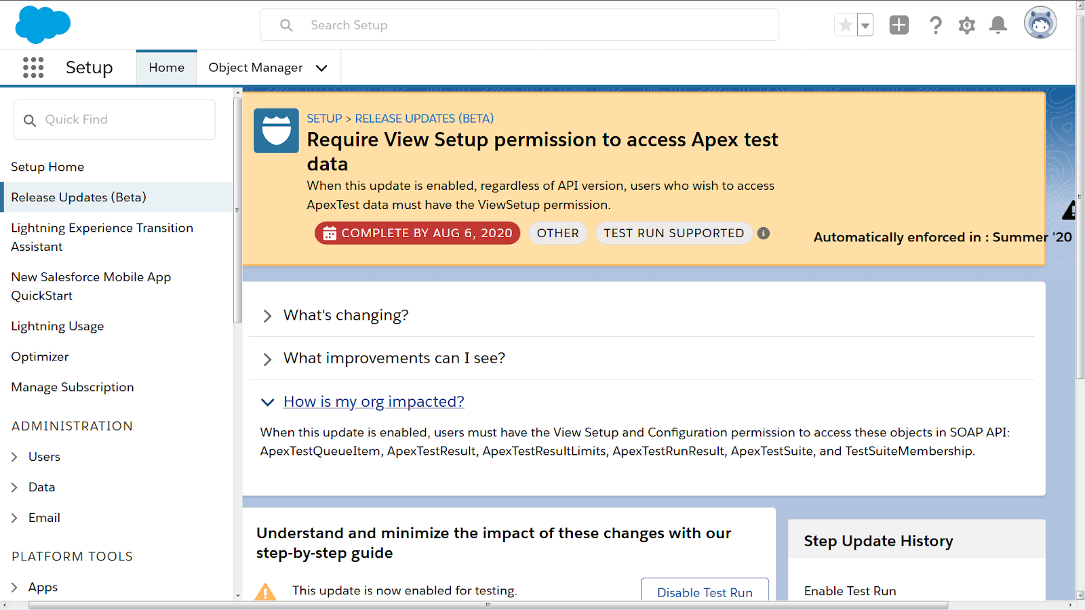Image resolution: width=1085 pixels, height=610 pixels.
Task: Expand "What improvements can I see?" section
Action: (268, 359)
